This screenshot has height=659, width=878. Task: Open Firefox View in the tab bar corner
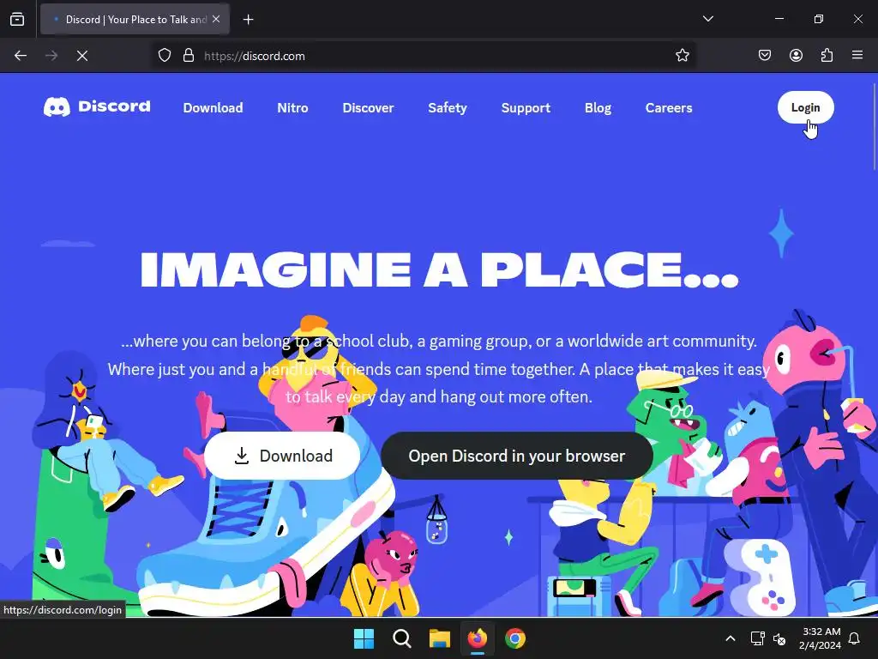pyautogui.click(x=17, y=19)
